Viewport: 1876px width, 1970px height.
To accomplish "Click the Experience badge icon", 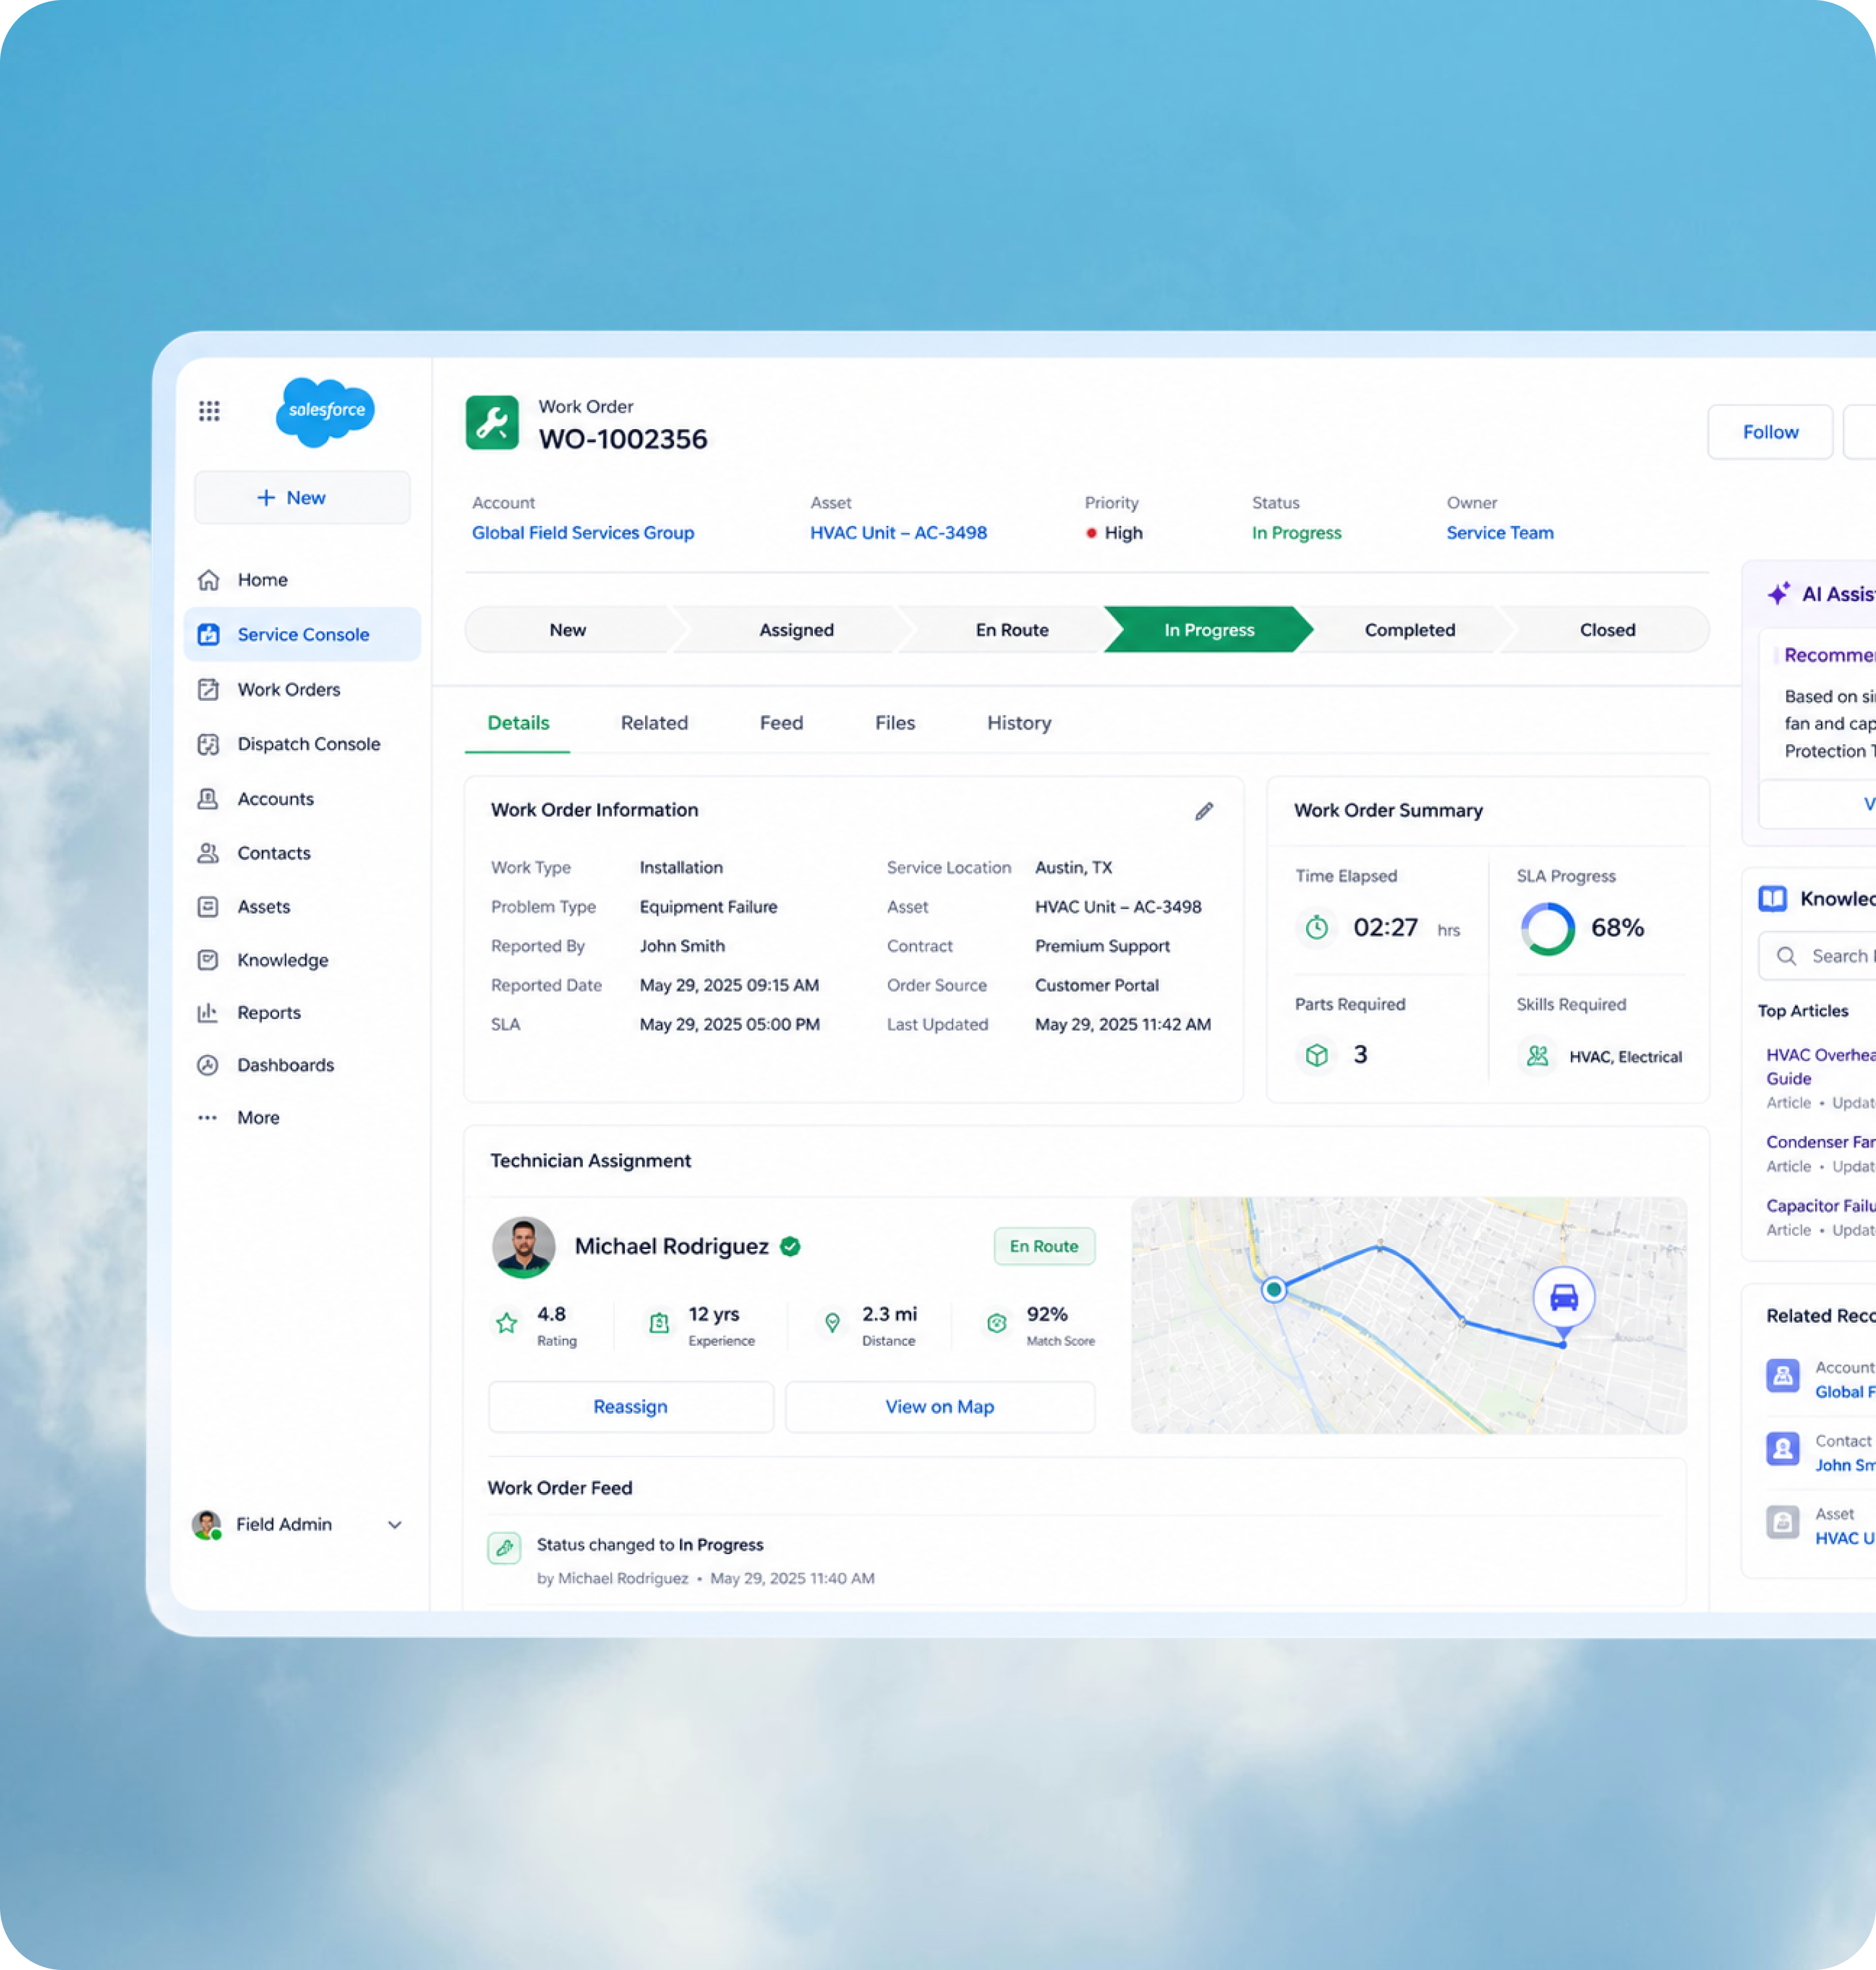I will click(659, 1323).
